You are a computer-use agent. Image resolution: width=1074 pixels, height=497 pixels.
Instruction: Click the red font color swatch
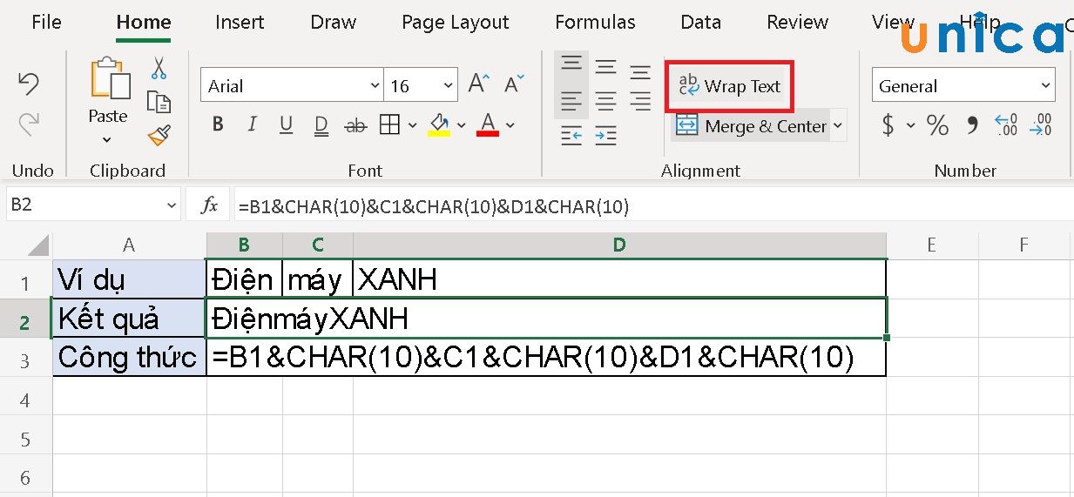(x=488, y=124)
